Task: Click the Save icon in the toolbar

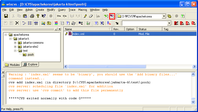Action: 6,16
